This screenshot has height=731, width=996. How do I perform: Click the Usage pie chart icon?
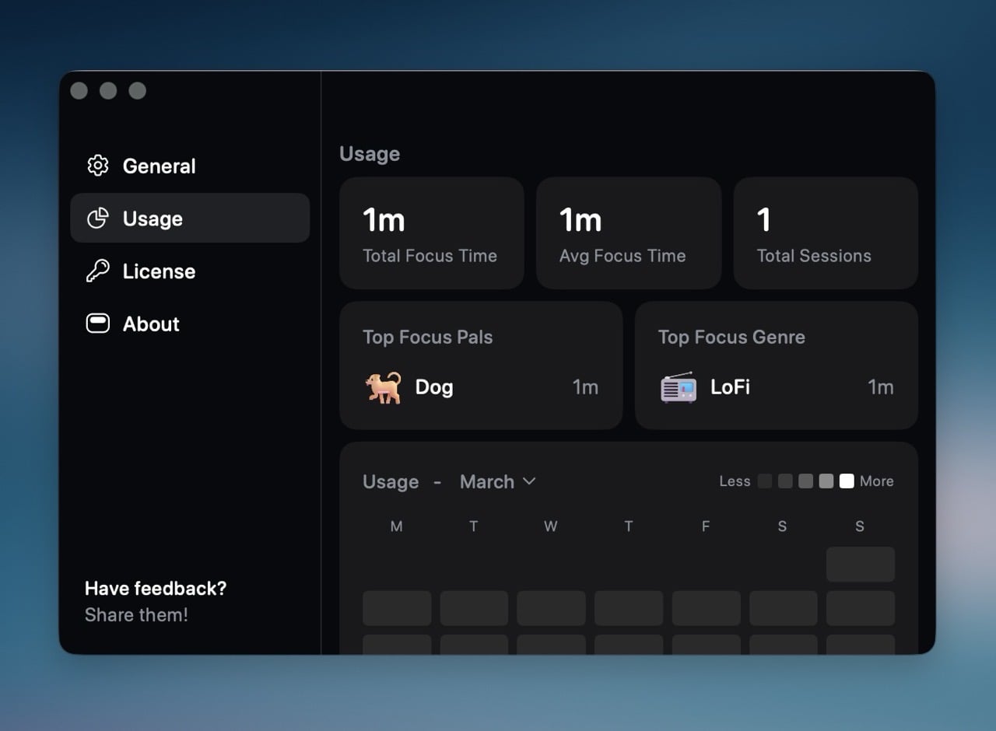[x=97, y=219]
